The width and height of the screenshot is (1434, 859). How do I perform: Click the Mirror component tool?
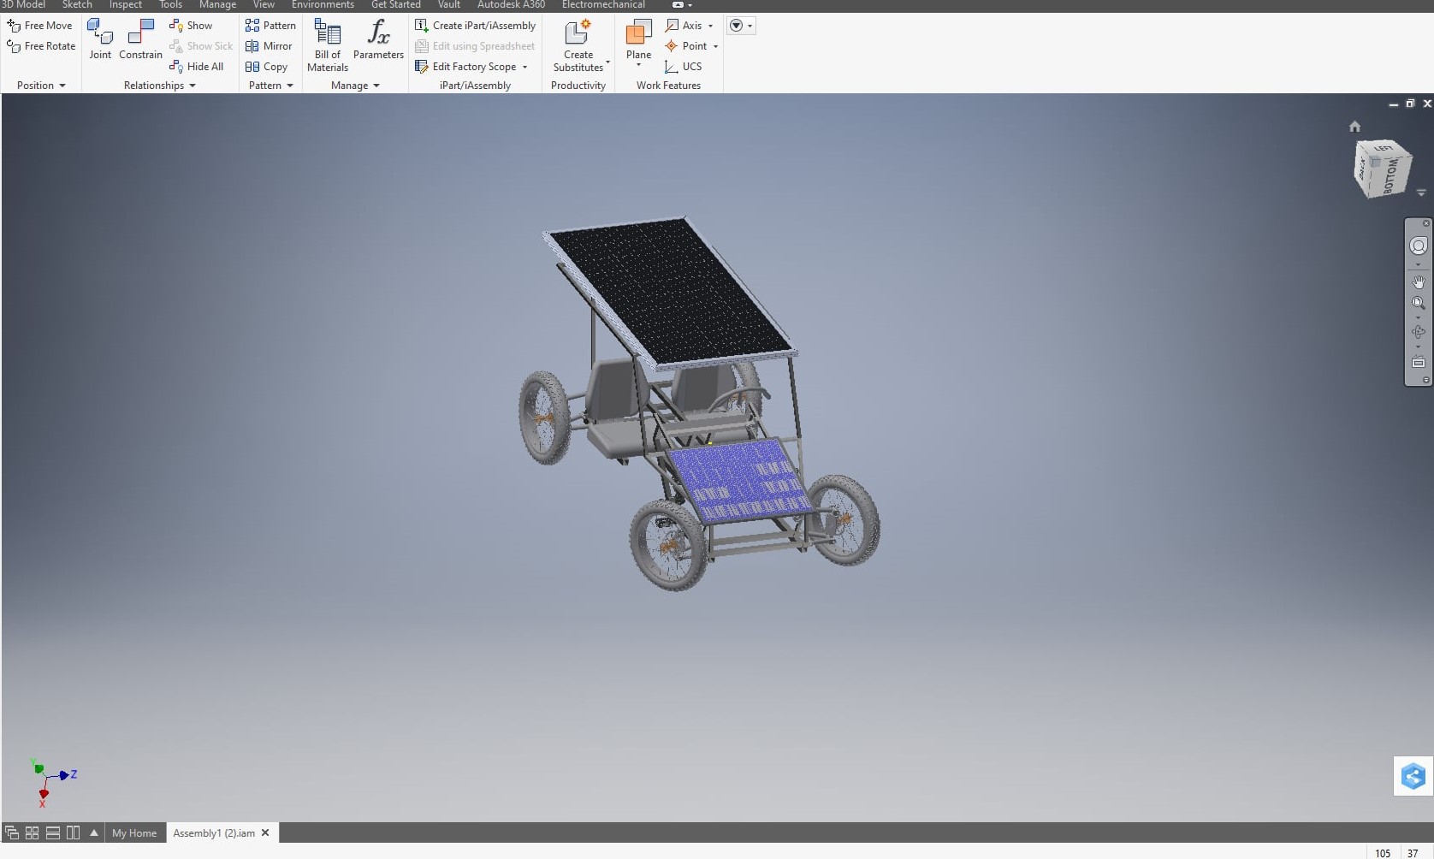click(x=270, y=46)
